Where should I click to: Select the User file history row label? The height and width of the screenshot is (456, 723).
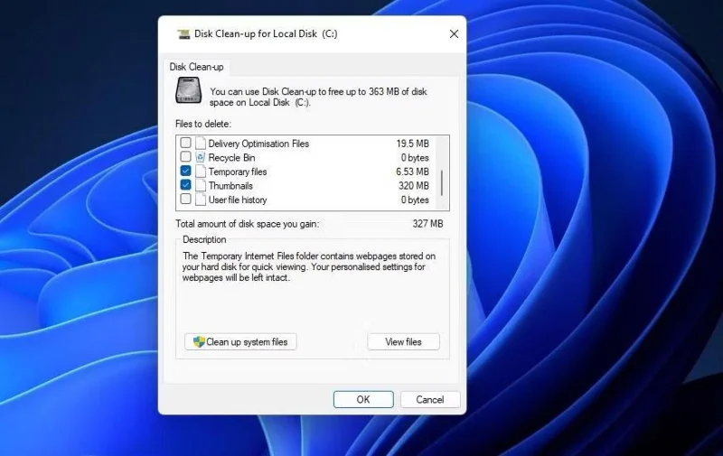click(x=238, y=200)
